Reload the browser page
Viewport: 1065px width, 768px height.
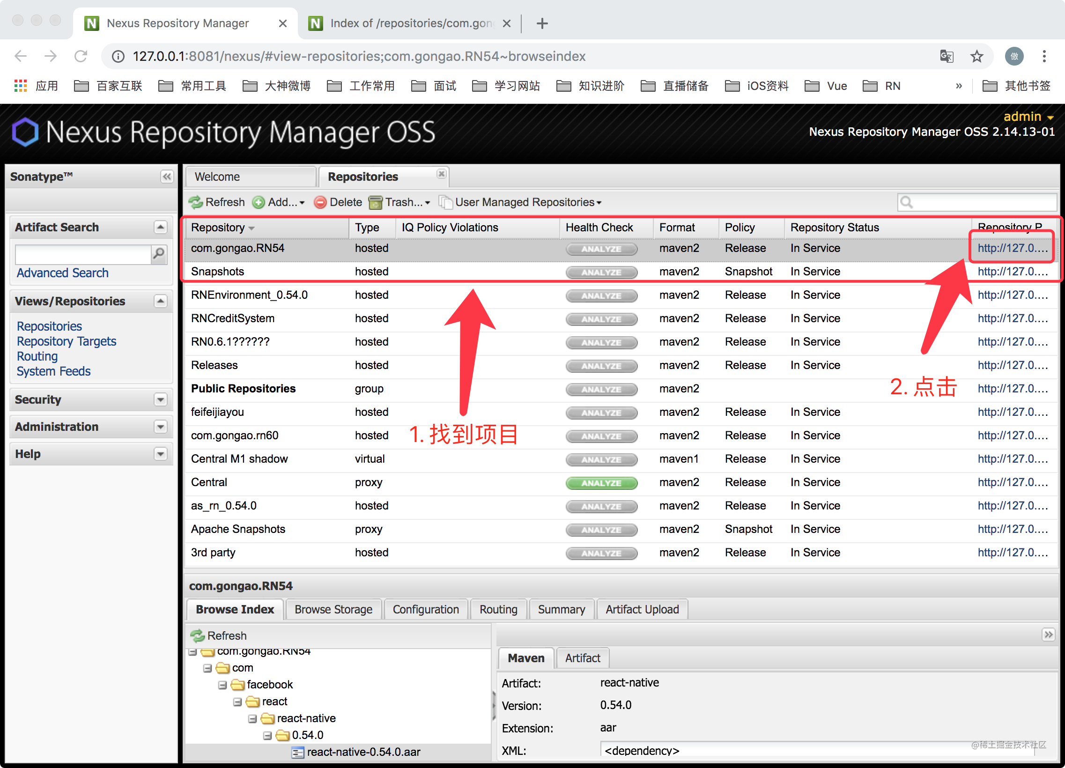point(81,56)
